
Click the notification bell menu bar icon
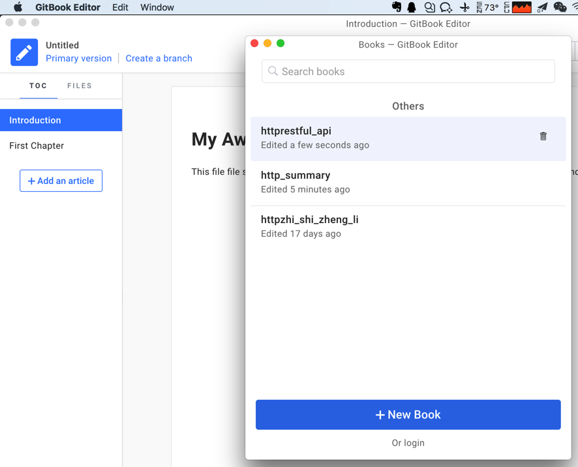click(412, 7)
